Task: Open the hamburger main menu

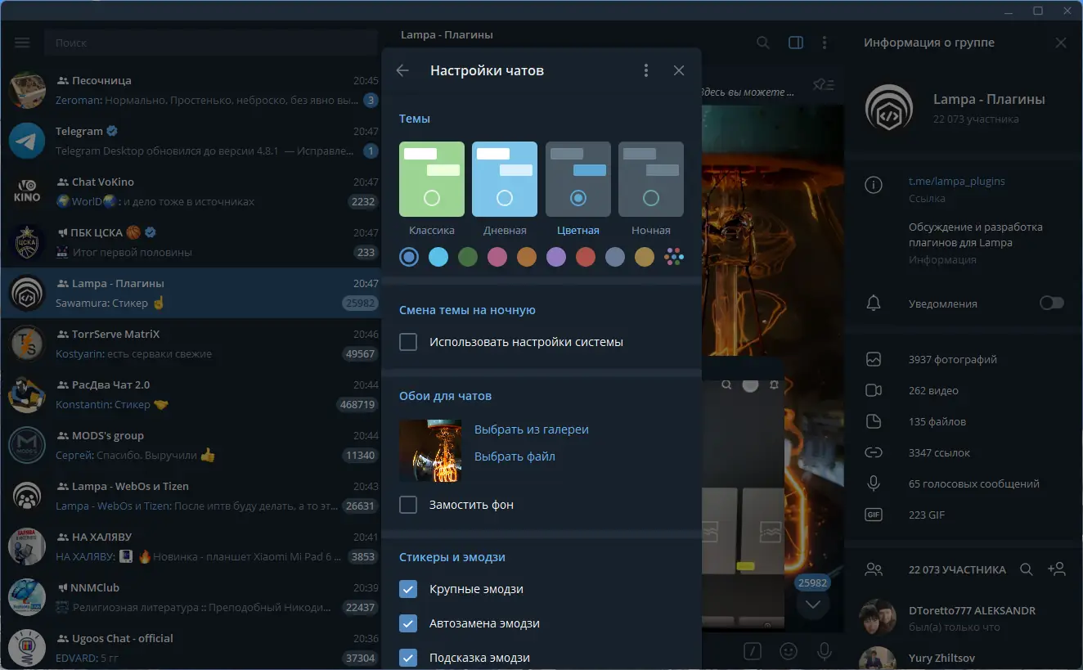Action: point(22,43)
